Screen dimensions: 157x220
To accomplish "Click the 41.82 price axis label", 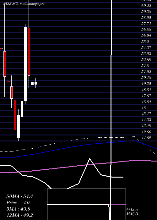I will point(146,138).
